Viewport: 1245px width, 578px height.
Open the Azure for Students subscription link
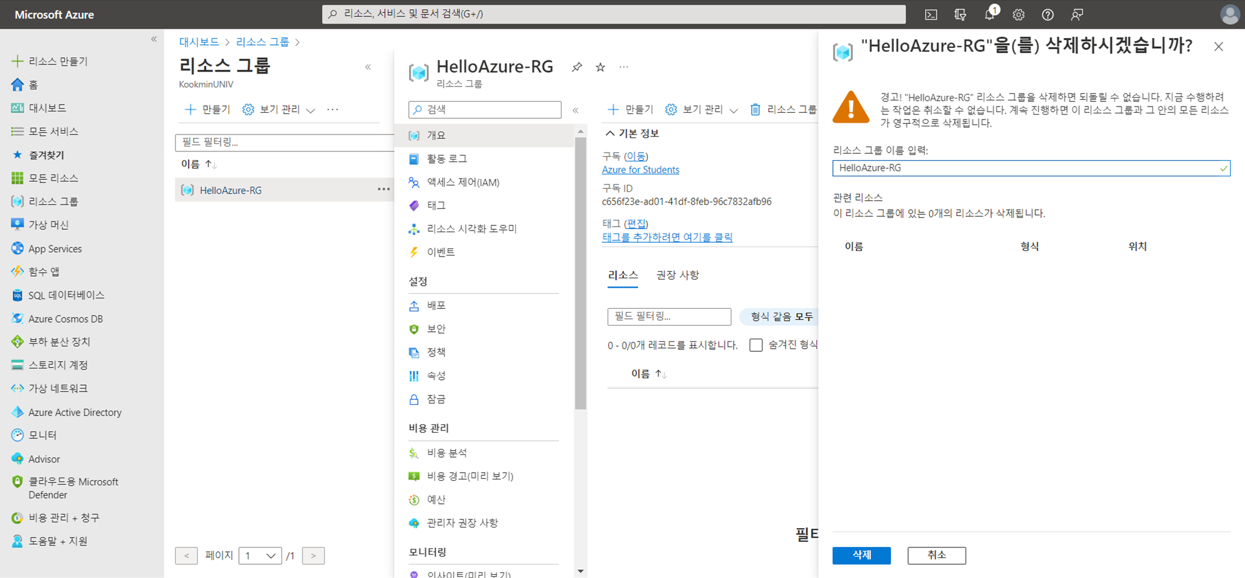pos(641,170)
